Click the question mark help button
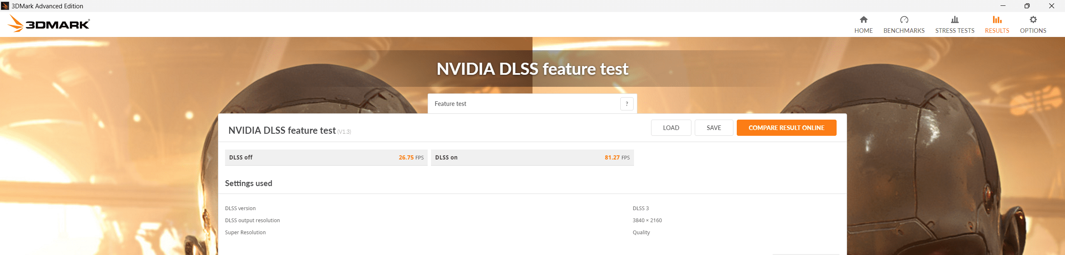This screenshot has width=1065, height=255. (627, 104)
